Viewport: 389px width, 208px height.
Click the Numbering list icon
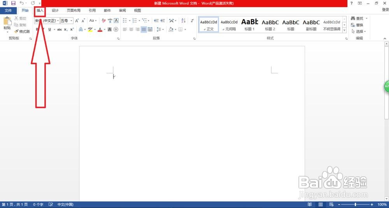135,21
